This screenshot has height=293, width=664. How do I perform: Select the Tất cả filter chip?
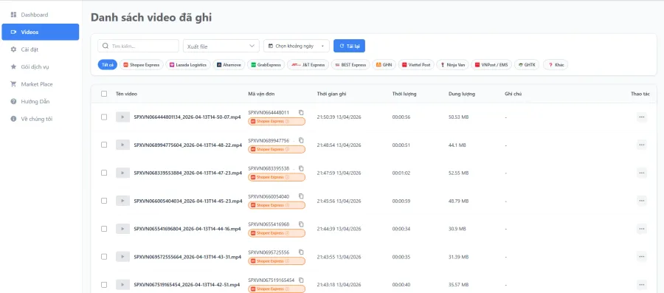pyautogui.click(x=108, y=65)
